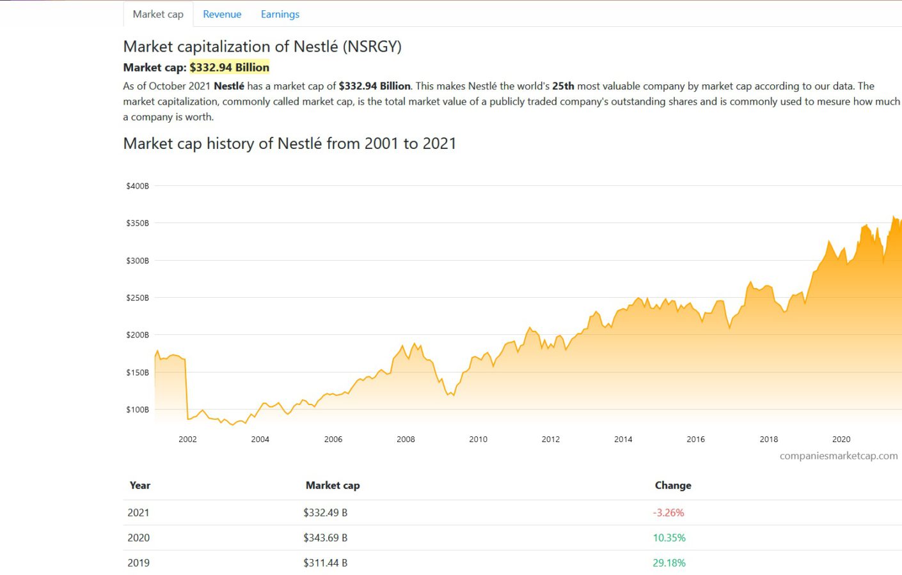Click the page heading Market capitalization of Nestlé (NSRGY)
Screen dimensions: 902x575
262,46
